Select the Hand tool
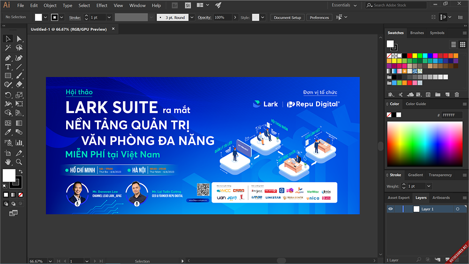Screen dimensions: 469x264 8,162
